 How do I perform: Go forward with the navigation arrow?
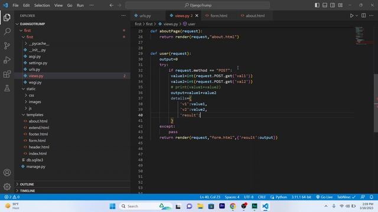pos(119,5)
